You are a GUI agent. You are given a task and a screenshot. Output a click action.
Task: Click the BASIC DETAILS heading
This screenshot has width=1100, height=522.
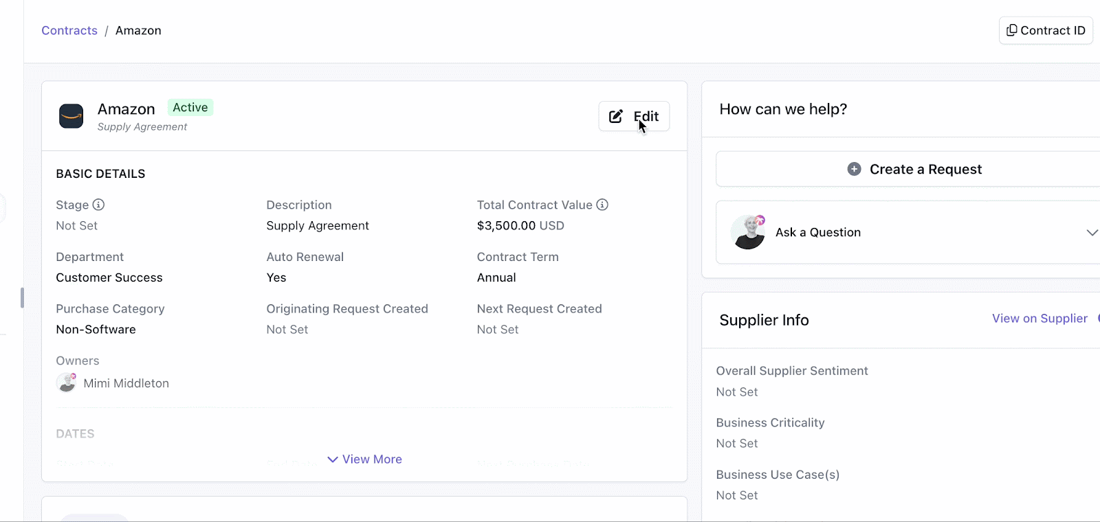click(x=100, y=174)
